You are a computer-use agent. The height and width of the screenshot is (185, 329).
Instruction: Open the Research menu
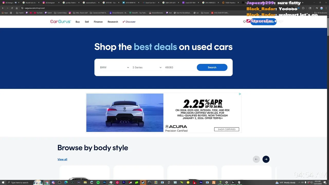pyautogui.click(x=113, y=22)
